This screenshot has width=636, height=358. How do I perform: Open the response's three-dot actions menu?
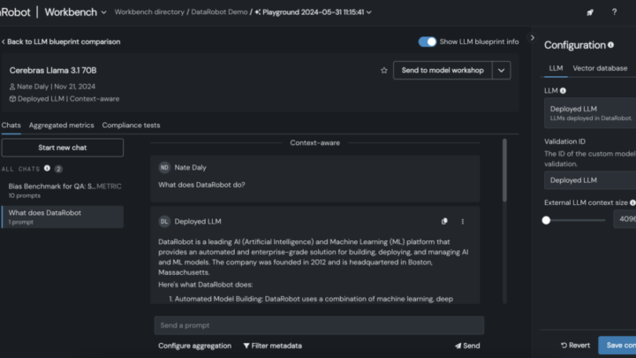point(462,221)
